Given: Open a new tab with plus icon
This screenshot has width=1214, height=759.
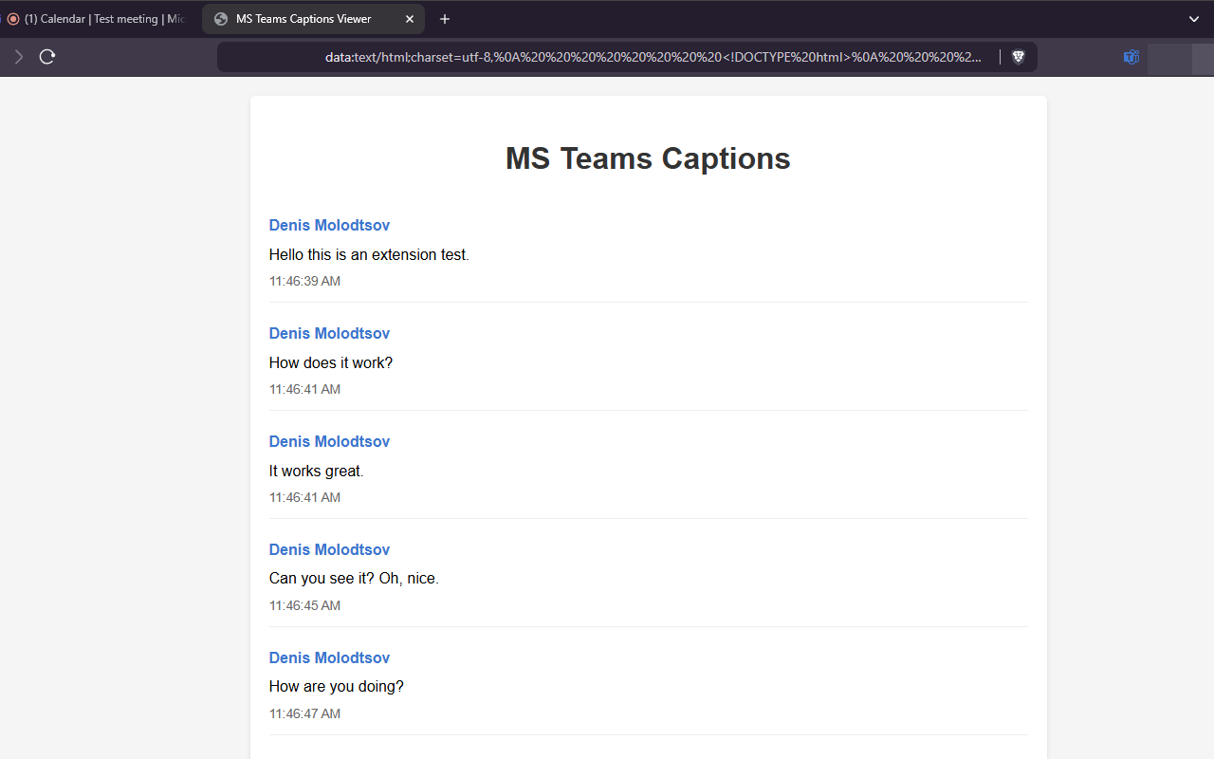Looking at the screenshot, I should point(445,19).
